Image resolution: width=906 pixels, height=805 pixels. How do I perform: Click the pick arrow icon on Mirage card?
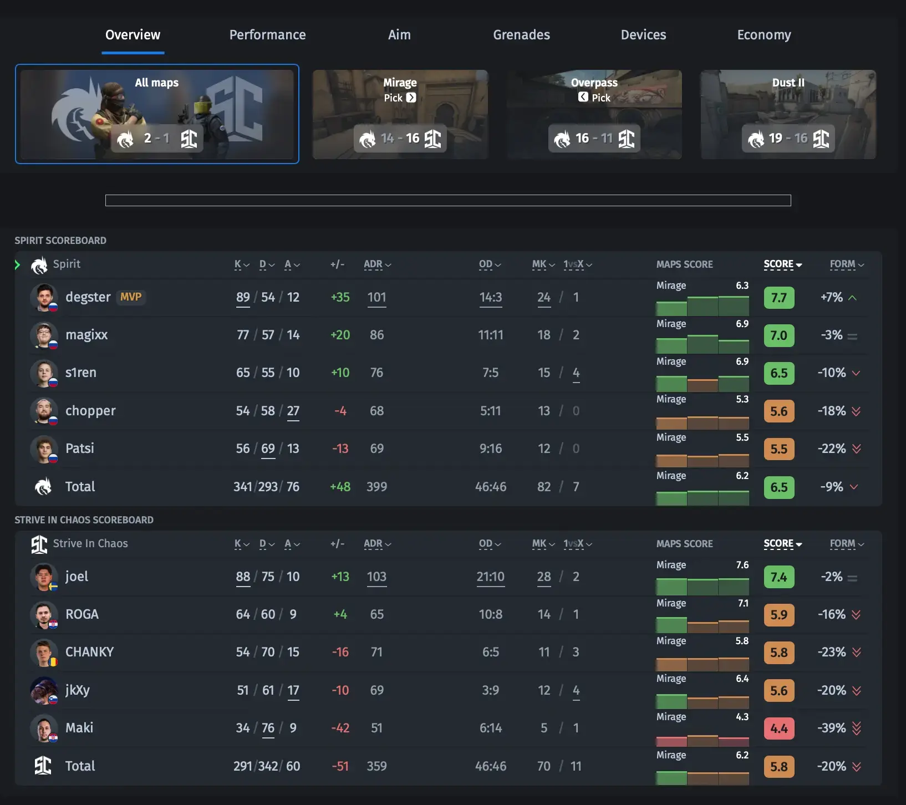411,98
